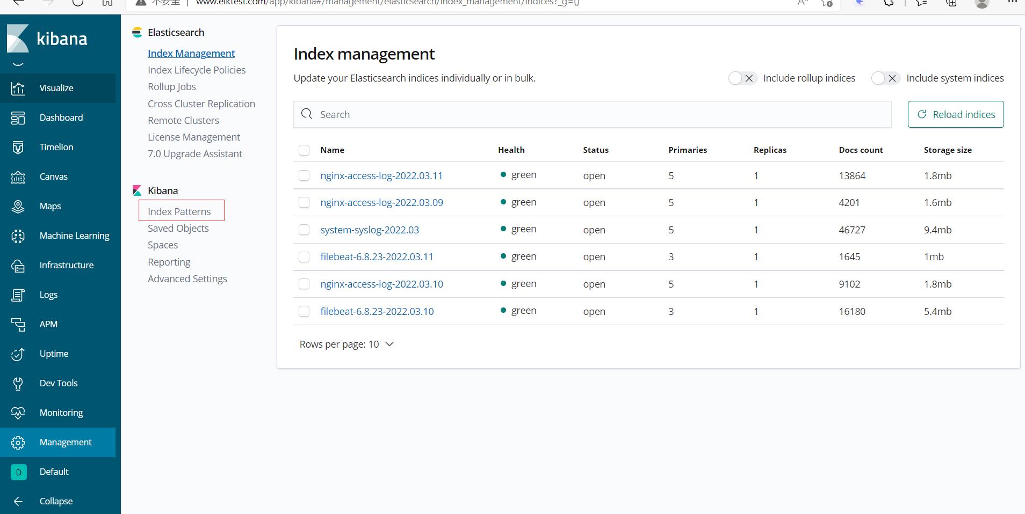Image resolution: width=1025 pixels, height=514 pixels.
Task: Check nginx-access-log-2022.03.11 row checkbox
Action: tap(304, 175)
